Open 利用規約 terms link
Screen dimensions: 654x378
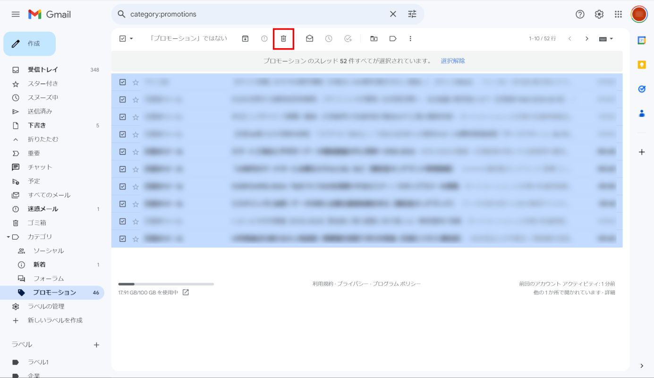click(323, 284)
